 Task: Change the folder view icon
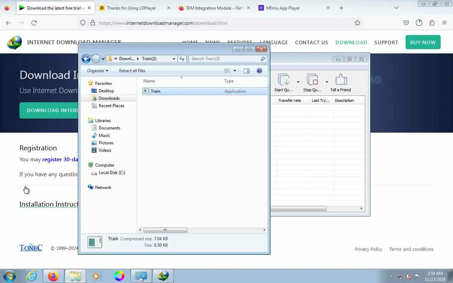click(x=227, y=71)
